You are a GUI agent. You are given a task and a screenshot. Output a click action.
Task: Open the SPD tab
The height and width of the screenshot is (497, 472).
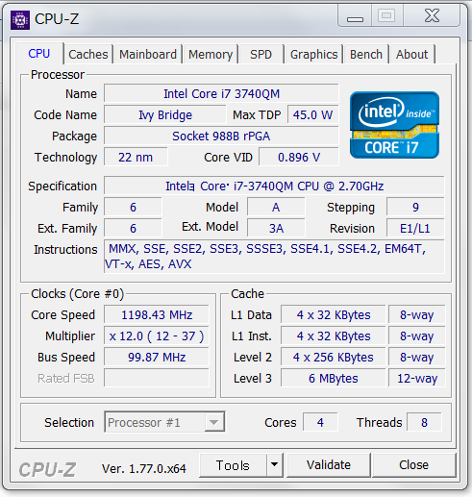tap(261, 54)
